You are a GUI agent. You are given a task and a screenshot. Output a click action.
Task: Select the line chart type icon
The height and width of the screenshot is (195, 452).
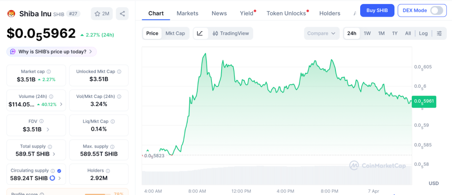click(200, 33)
